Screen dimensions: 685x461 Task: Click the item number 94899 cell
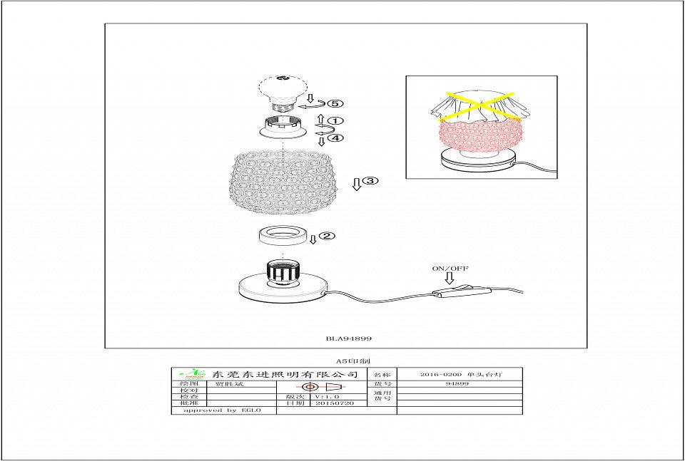coord(457,384)
